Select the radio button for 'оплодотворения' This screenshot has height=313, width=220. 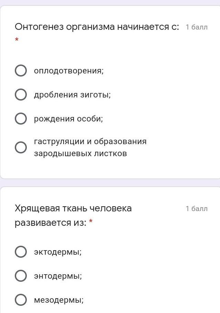[x=21, y=71]
